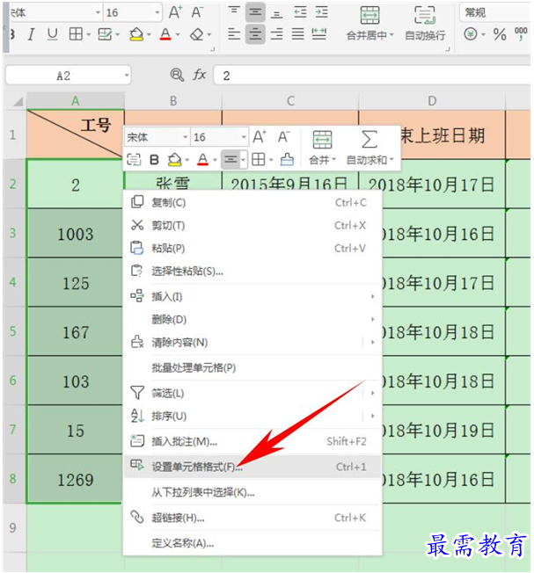
Task: Choose 超链接(H)... from context menu
Action: 252,518
